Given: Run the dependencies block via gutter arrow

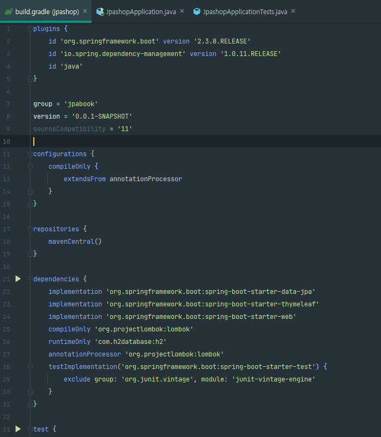Looking at the screenshot, I should [18, 279].
